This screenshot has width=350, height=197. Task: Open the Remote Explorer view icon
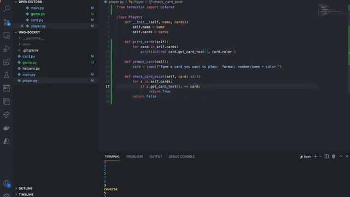click(x=7, y=36)
